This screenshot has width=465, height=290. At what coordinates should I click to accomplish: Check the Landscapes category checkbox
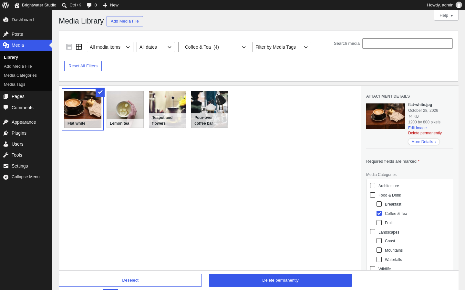pyautogui.click(x=373, y=232)
